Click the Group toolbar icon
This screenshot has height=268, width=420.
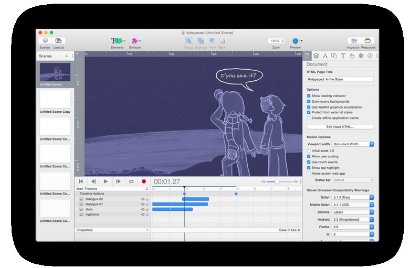[188, 41]
